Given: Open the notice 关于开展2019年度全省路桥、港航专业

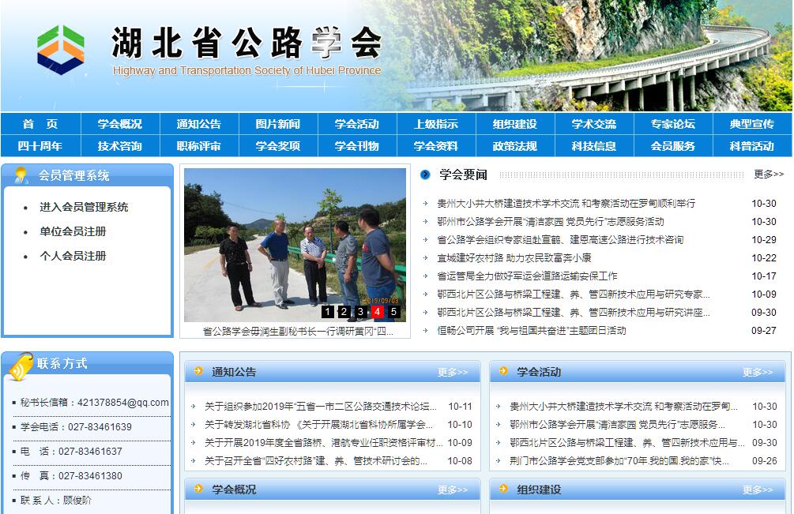Looking at the screenshot, I should point(324,443).
